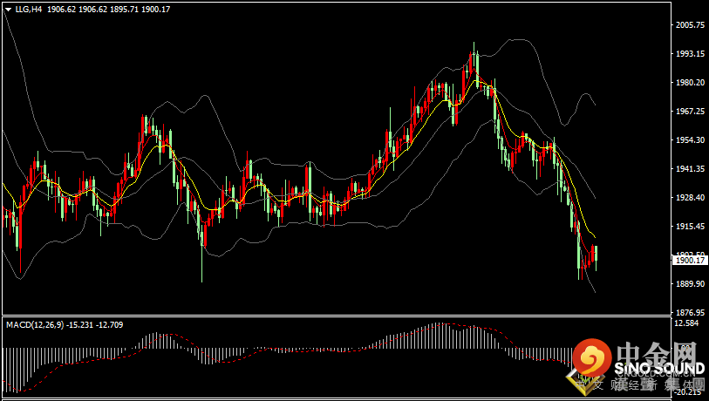Click the 1993.15 price axis label
Screen dimensions: 709x401
click(689, 54)
